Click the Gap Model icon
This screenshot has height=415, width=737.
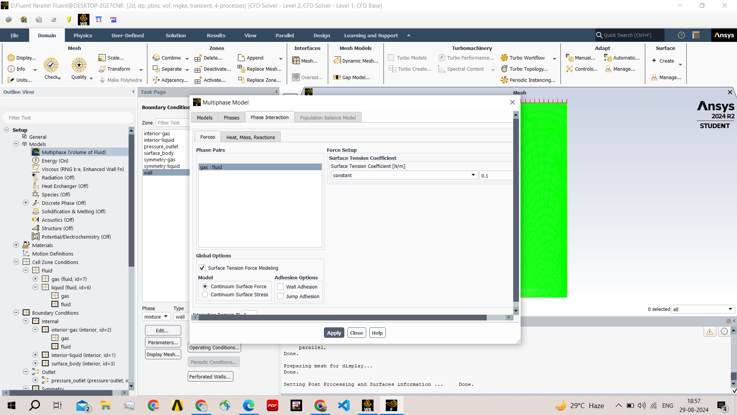337,77
